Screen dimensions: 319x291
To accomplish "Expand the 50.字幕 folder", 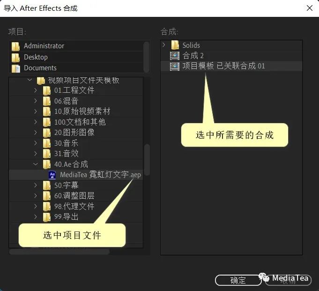I will tap(36, 185).
